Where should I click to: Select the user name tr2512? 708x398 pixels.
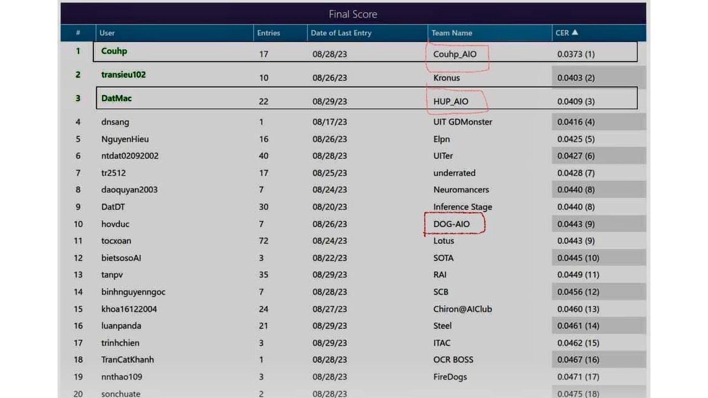pos(113,173)
